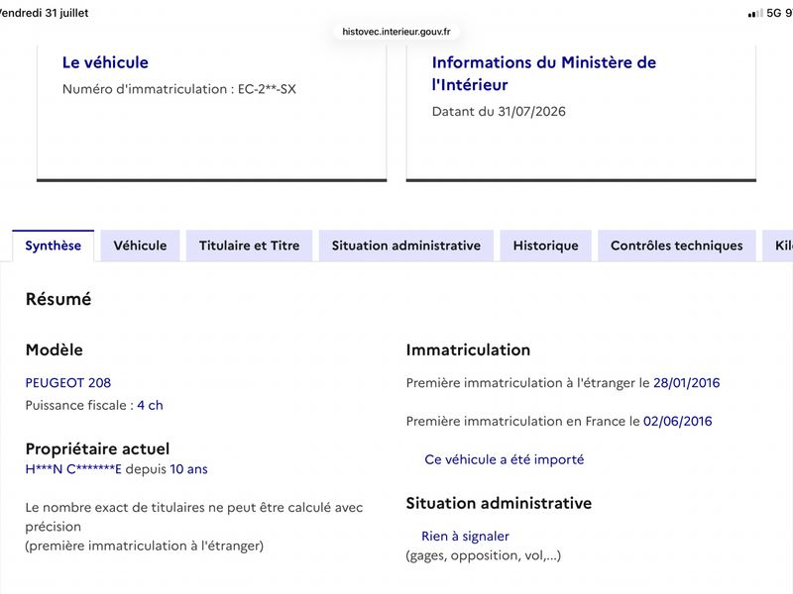Click the 'Le véhicule' card heading

coord(105,62)
